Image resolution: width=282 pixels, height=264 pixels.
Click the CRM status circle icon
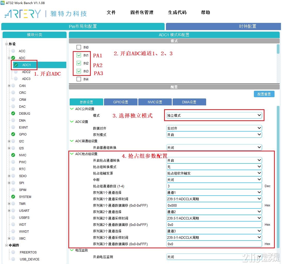coord(13,99)
